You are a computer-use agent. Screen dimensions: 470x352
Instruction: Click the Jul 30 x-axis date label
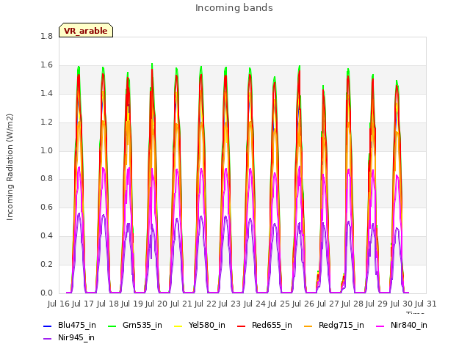tap(401, 304)
